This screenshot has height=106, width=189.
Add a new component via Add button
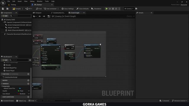(5, 16)
